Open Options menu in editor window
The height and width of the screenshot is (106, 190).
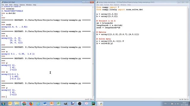tap(117, 5)
